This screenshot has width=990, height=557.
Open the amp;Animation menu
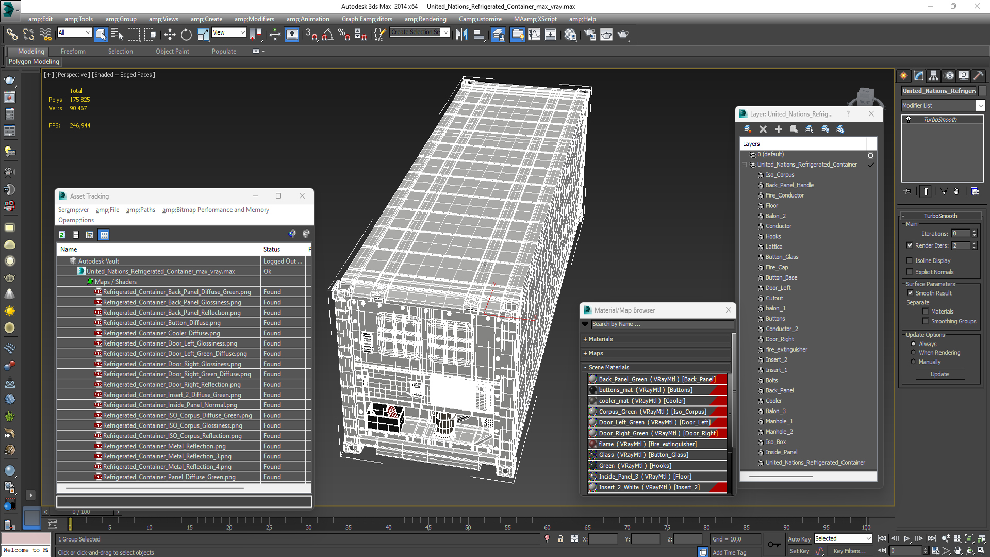(x=308, y=19)
